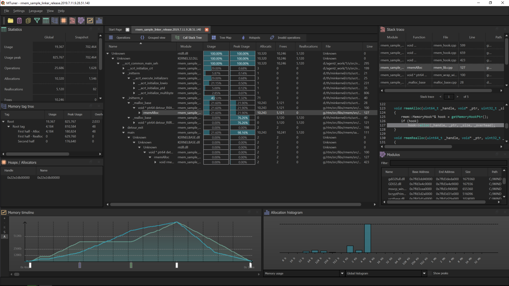Viewport: 509px width, 286px height.
Task: Click the orange chip heaps toolbar icon
Action: 64,21
